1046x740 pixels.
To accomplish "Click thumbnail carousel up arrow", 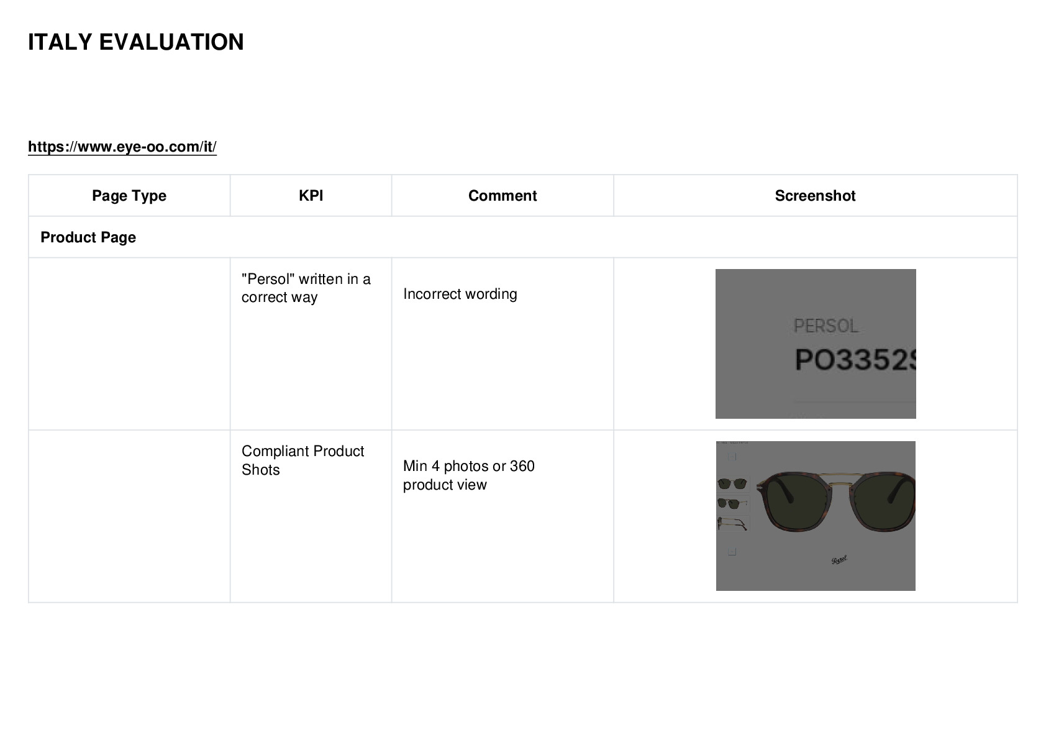I will [x=732, y=457].
